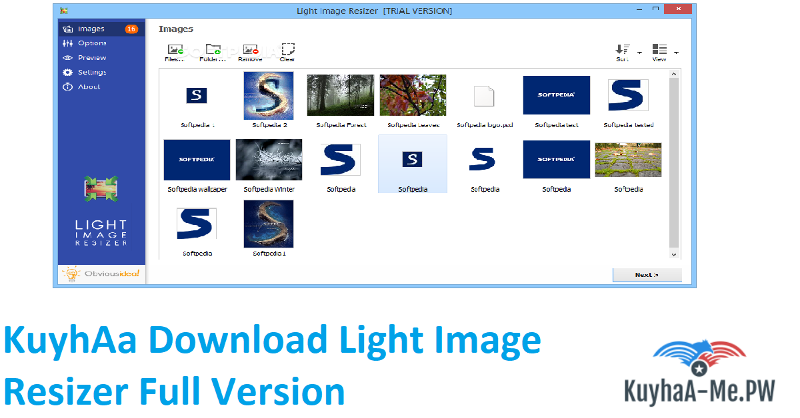Select the Softpedia Forest thumbnail
The height and width of the screenshot is (418, 800).
point(340,95)
